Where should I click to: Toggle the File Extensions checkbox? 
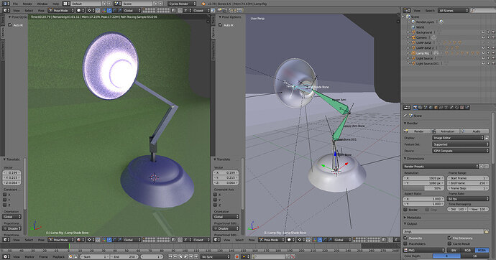(449, 238)
